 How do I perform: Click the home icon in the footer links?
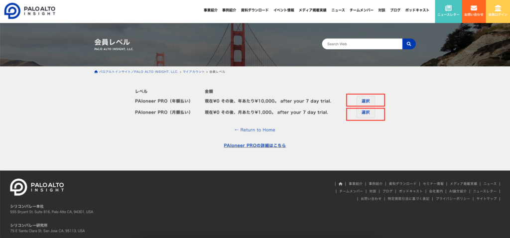(x=341, y=184)
